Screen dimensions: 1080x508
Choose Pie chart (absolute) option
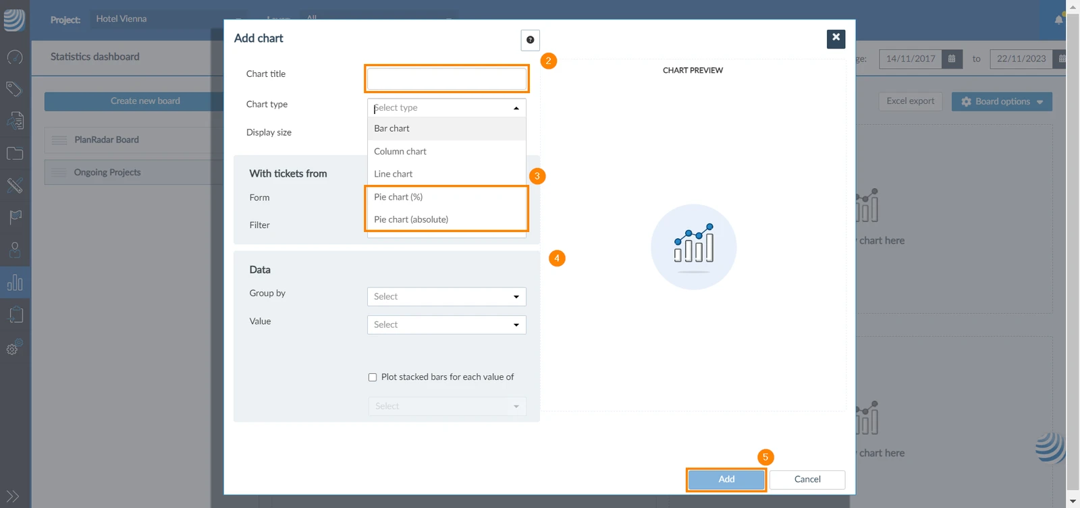[446, 219]
